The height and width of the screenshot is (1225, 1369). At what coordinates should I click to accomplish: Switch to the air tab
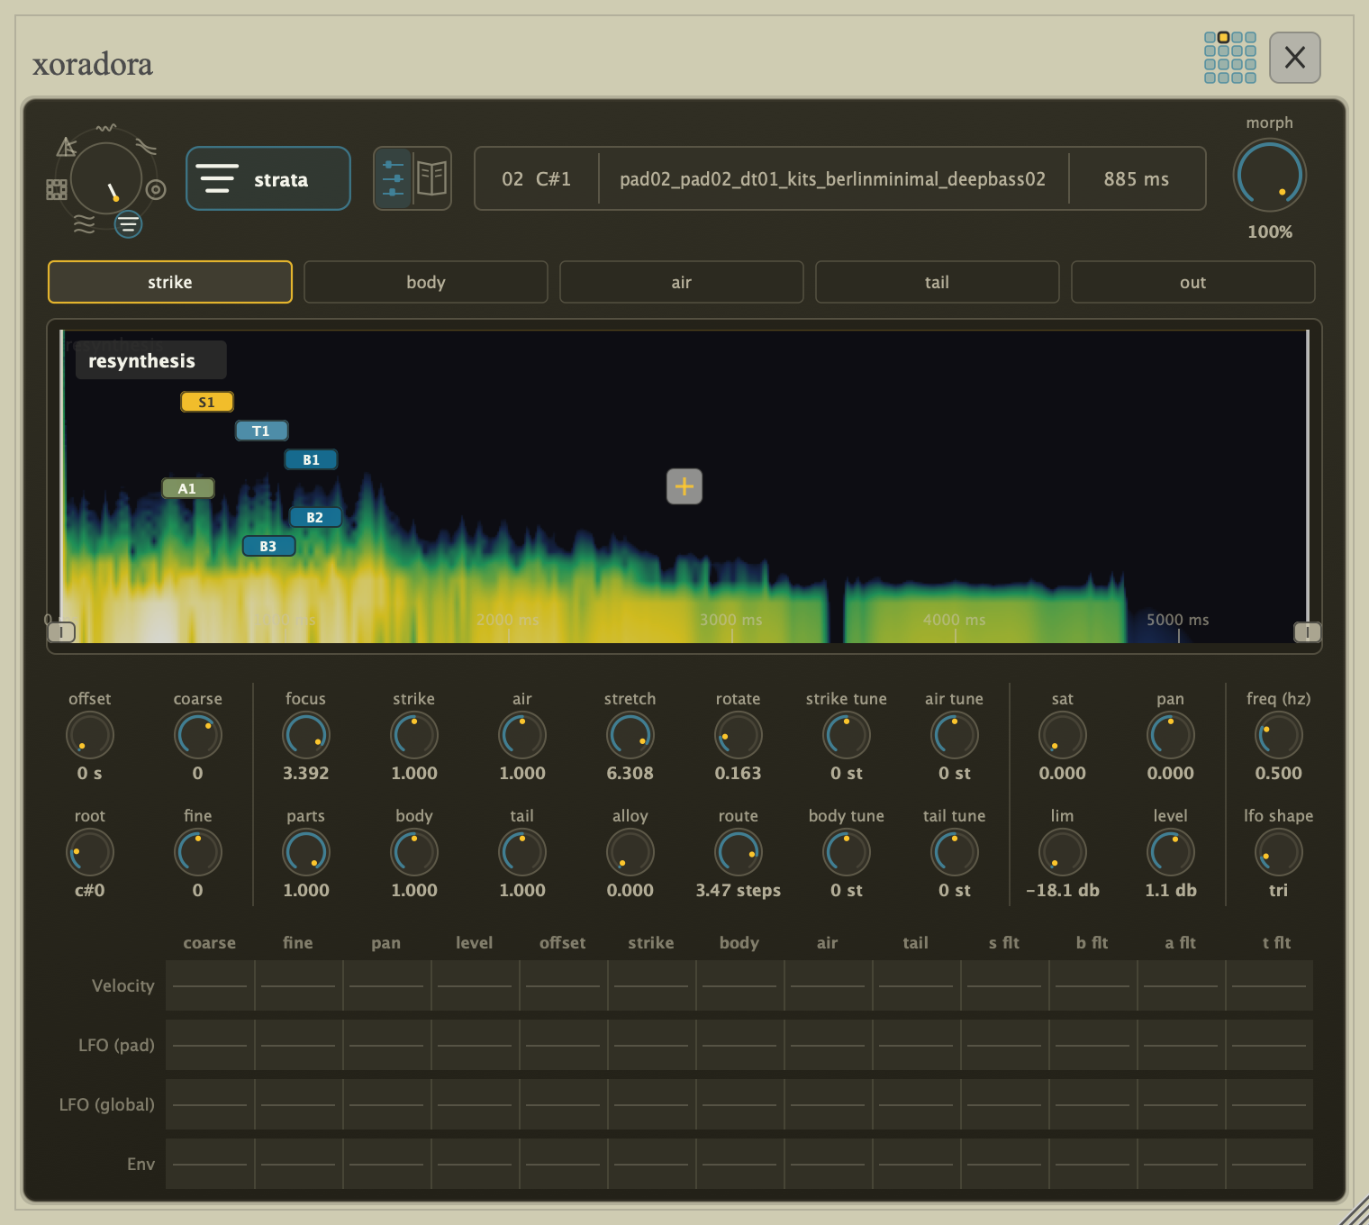click(x=682, y=282)
